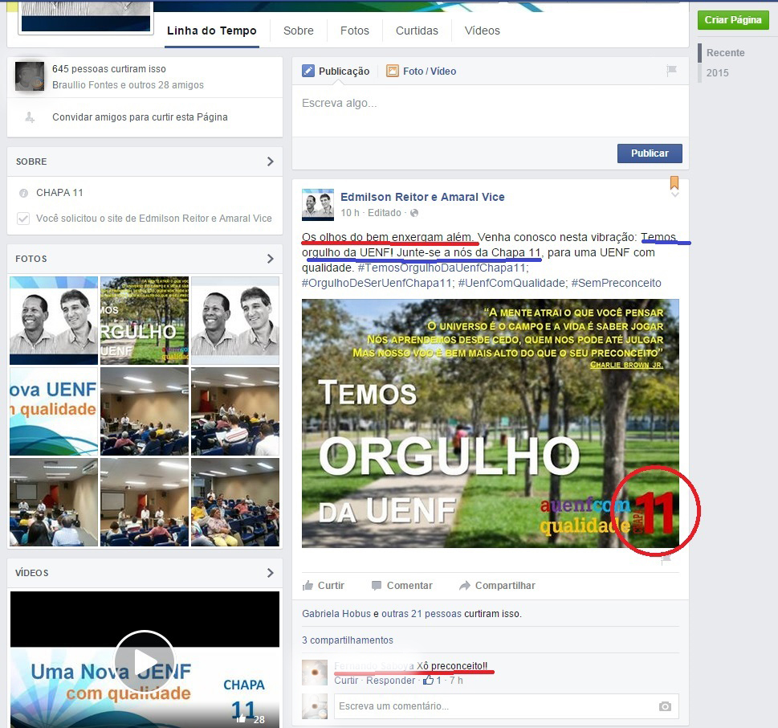This screenshot has height=728, width=778.
Task: Click the Foto / Vídeo icon
Action: coord(393,71)
